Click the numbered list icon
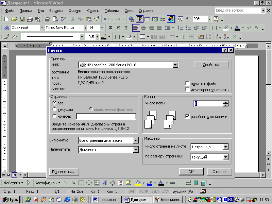The width and height of the screenshot is (272, 204). 181,28
